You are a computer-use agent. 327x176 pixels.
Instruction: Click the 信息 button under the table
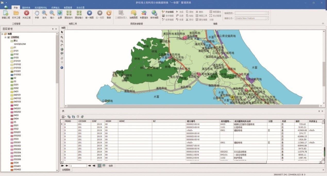pyautogui.click(x=111, y=166)
